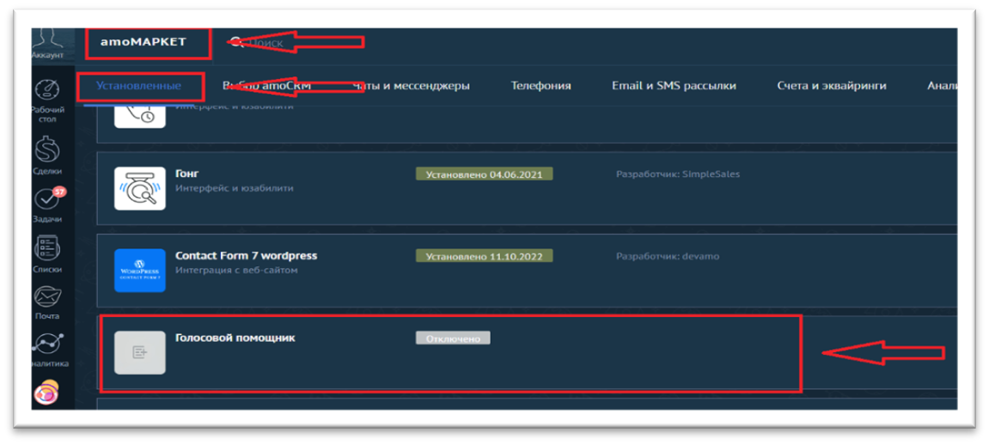Click the Contact Form 7 WordPress logo
Screen dimensions: 989x445
coord(139,271)
